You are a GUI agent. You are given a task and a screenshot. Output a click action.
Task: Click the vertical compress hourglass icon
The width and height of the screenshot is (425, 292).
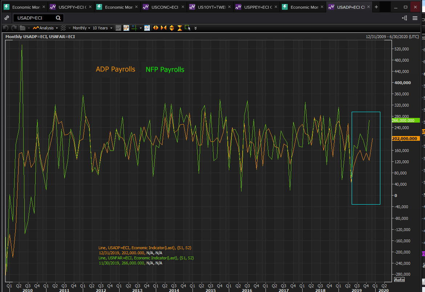click(x=179, y=28)
